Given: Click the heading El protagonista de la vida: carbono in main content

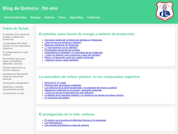Looking at the screenshot, I should click(67, 114).
